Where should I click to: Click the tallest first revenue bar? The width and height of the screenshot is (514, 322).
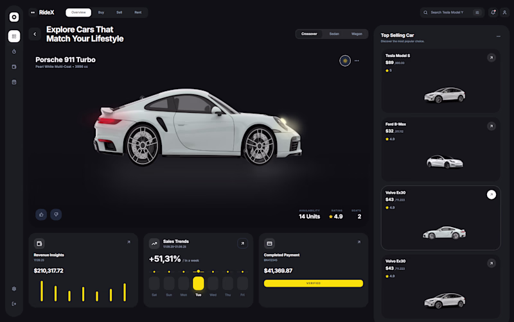pyautogui.click(x=42, y=291)
